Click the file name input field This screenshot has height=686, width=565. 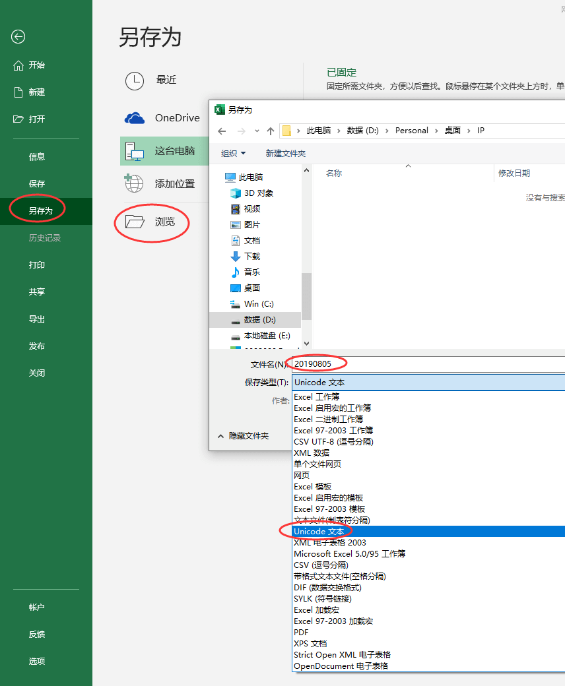click(x=428, y=364)
